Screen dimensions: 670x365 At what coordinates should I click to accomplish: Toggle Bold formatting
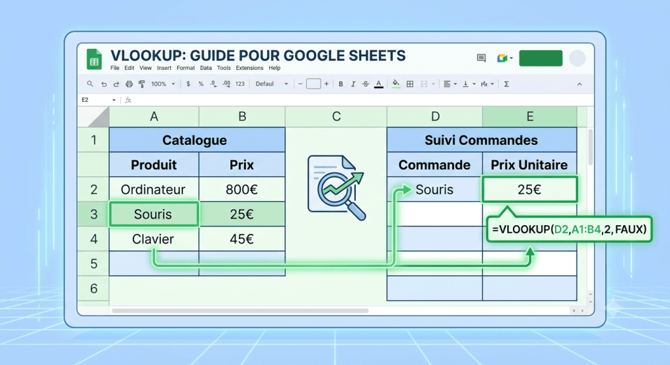341,84
